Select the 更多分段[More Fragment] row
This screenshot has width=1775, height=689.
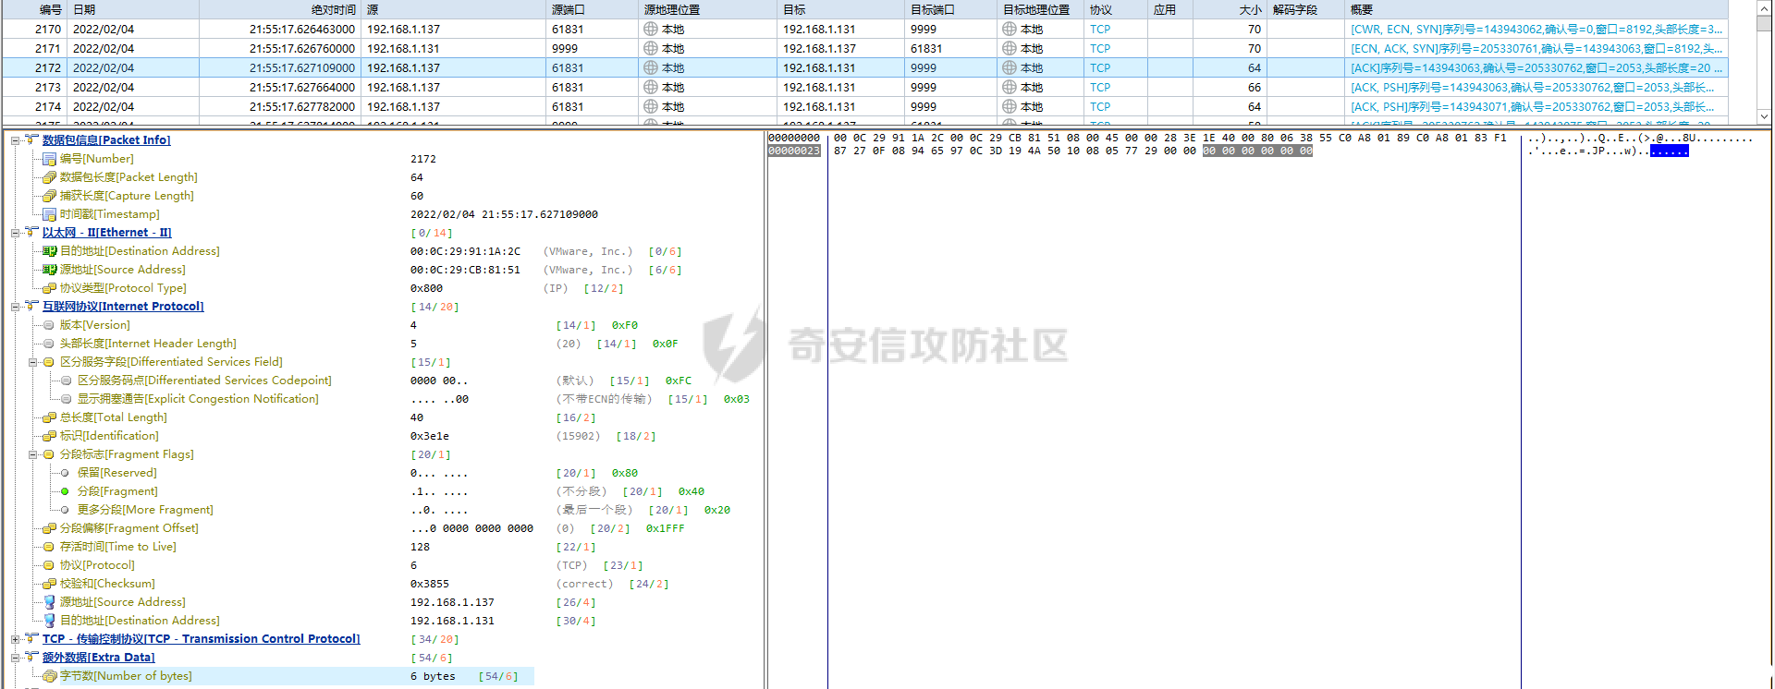[145, 510]
